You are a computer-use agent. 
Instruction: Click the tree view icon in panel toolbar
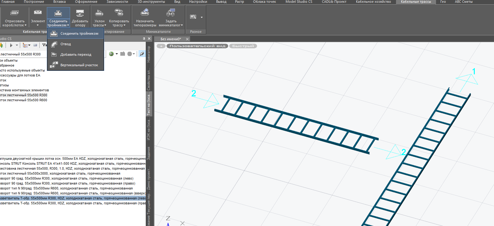click(x=25, y=45)
